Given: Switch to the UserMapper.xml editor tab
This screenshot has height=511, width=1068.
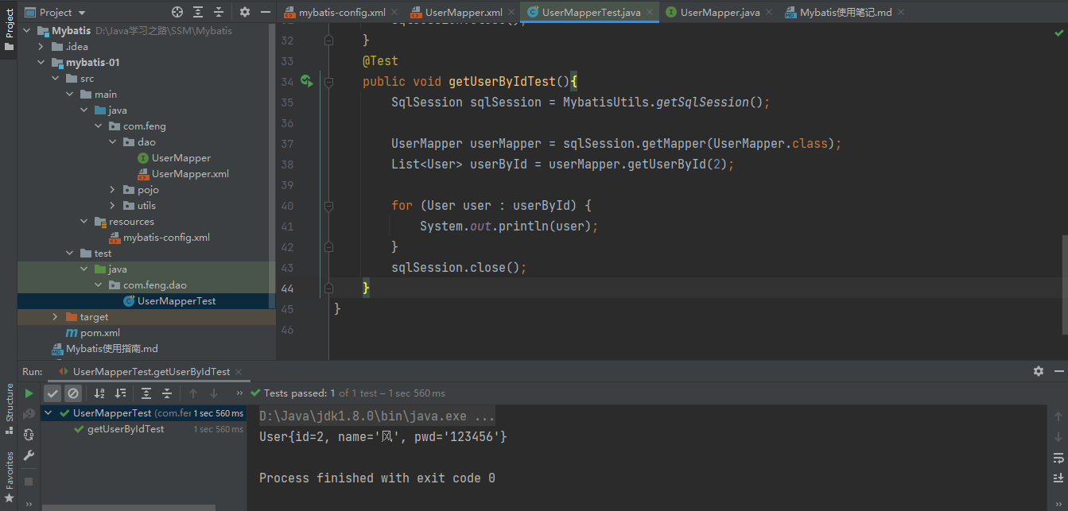Looking at the screenshot, I should pyautogui.click(x=464, y=12).
